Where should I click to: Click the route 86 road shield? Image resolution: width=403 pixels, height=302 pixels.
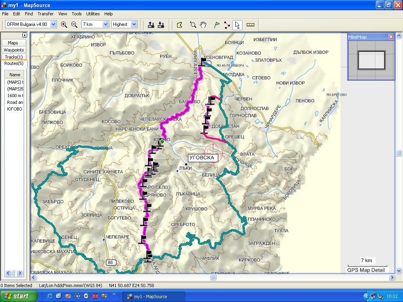(111, 262)
